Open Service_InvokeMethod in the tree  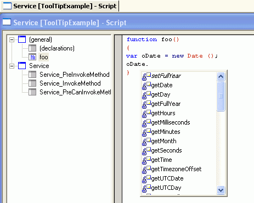(70, 83)
